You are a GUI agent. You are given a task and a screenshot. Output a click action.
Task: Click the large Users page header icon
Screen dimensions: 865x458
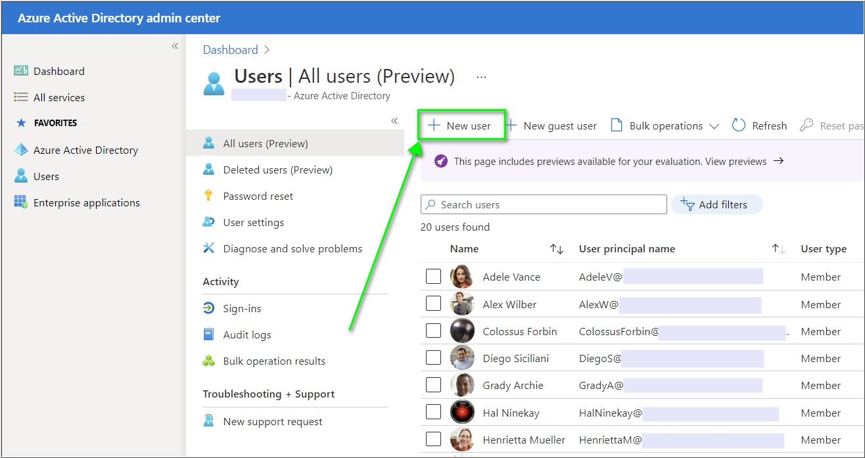tap(214, 83)
